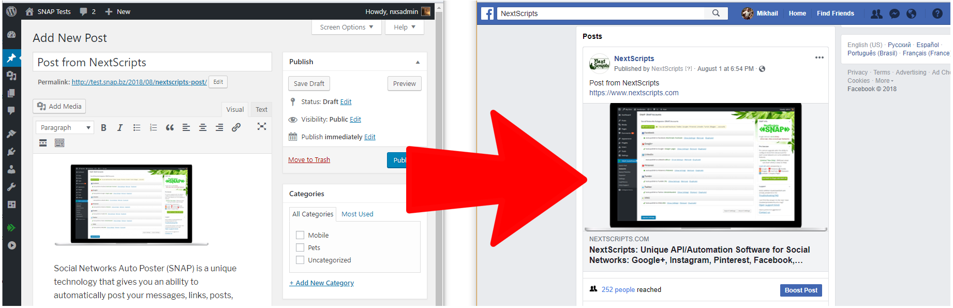953x308 pixels.
Task: Open New in the WordPress admin bar
Action: click(x=118, y=11)
